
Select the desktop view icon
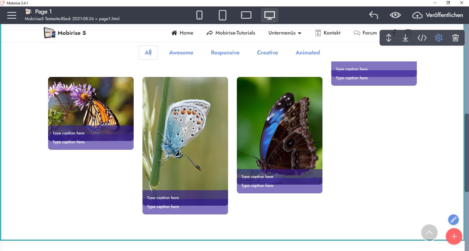(x=269, y=15)
